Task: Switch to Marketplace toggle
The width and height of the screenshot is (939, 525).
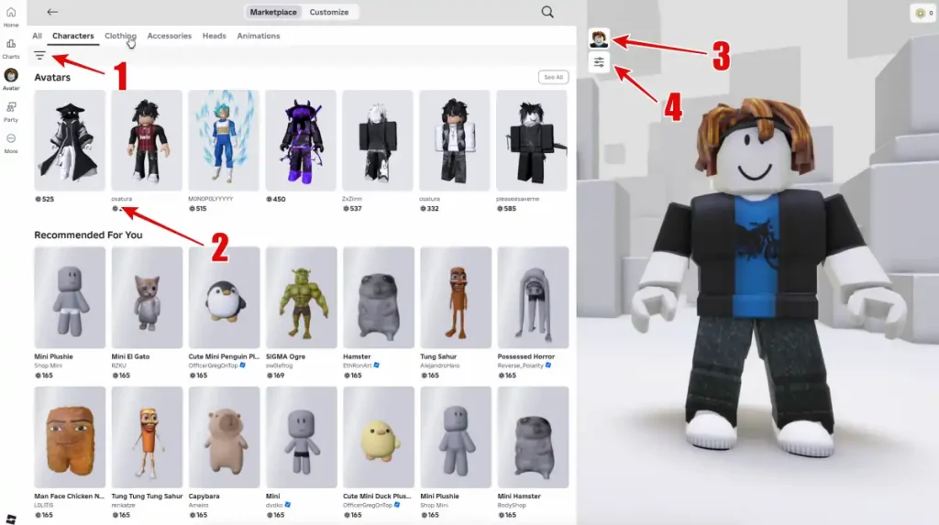Action: [273, 12]
